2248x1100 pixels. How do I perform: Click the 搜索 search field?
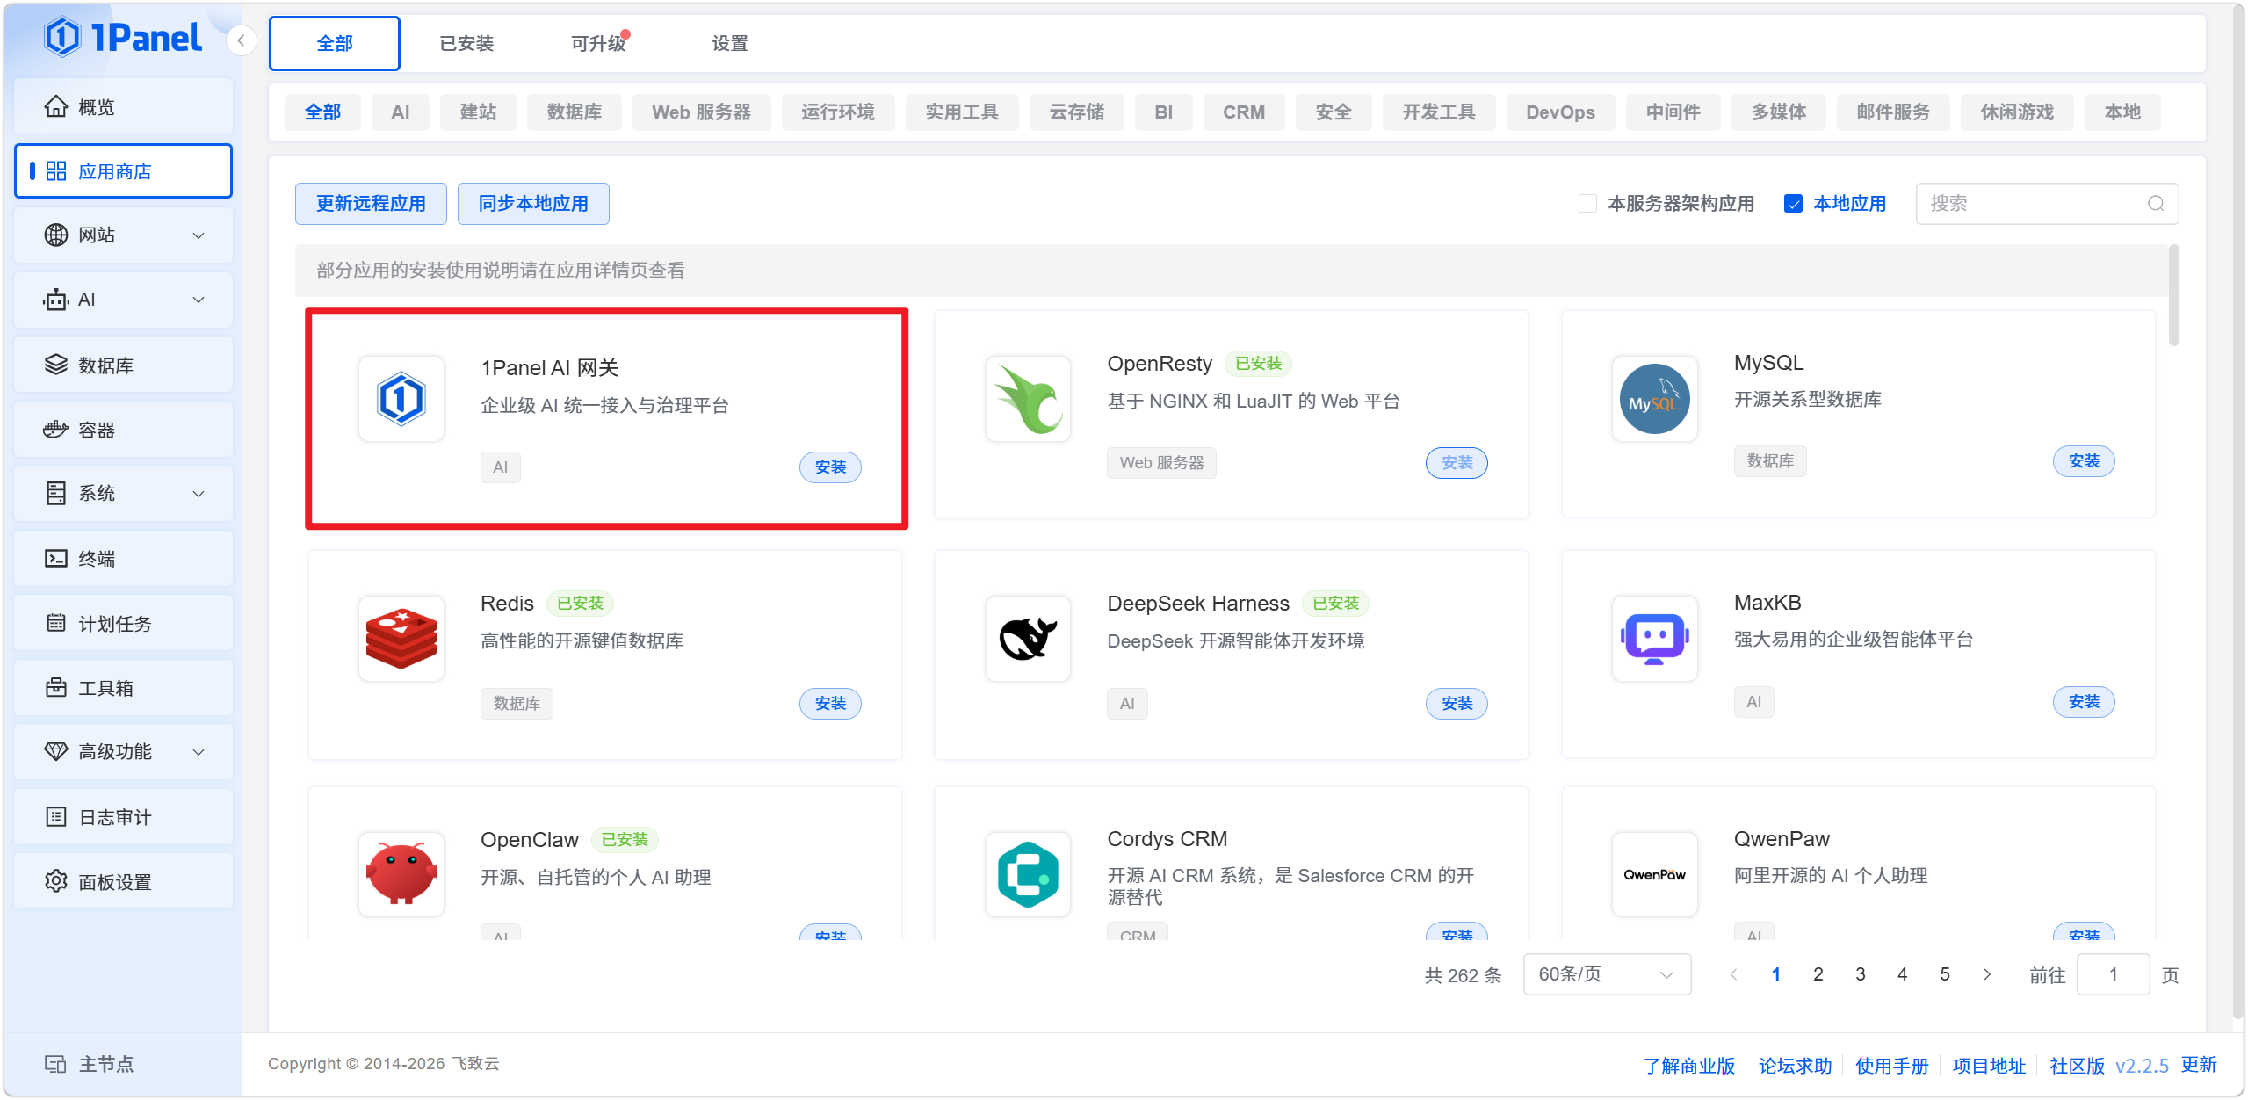coord(2047,204)
